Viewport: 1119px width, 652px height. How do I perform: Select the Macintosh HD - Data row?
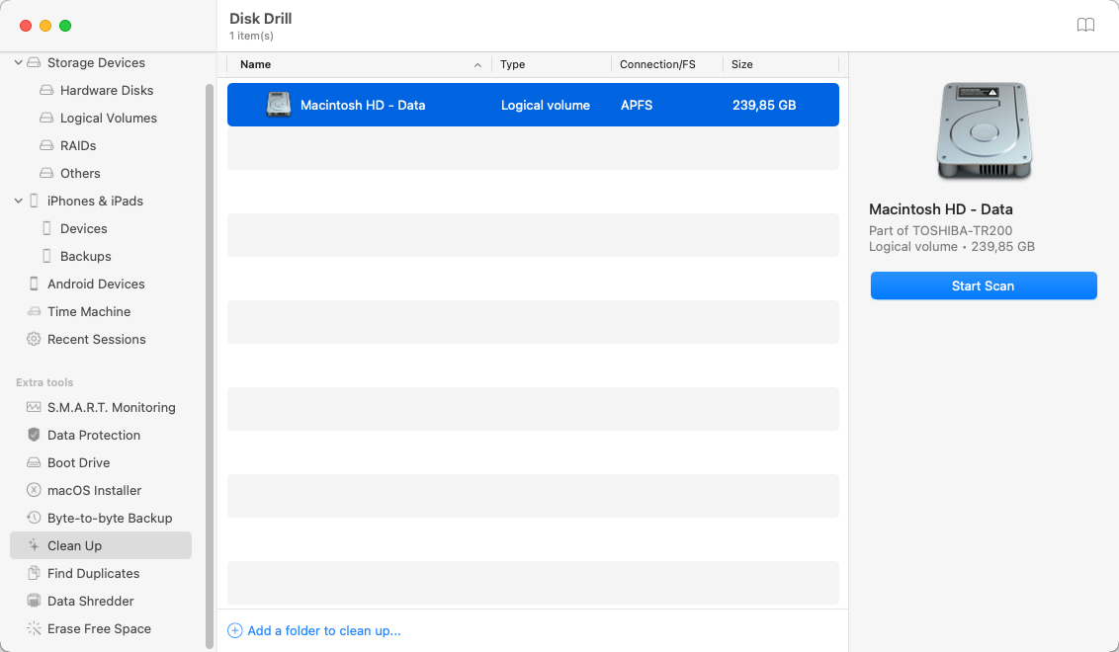(533, 105)
